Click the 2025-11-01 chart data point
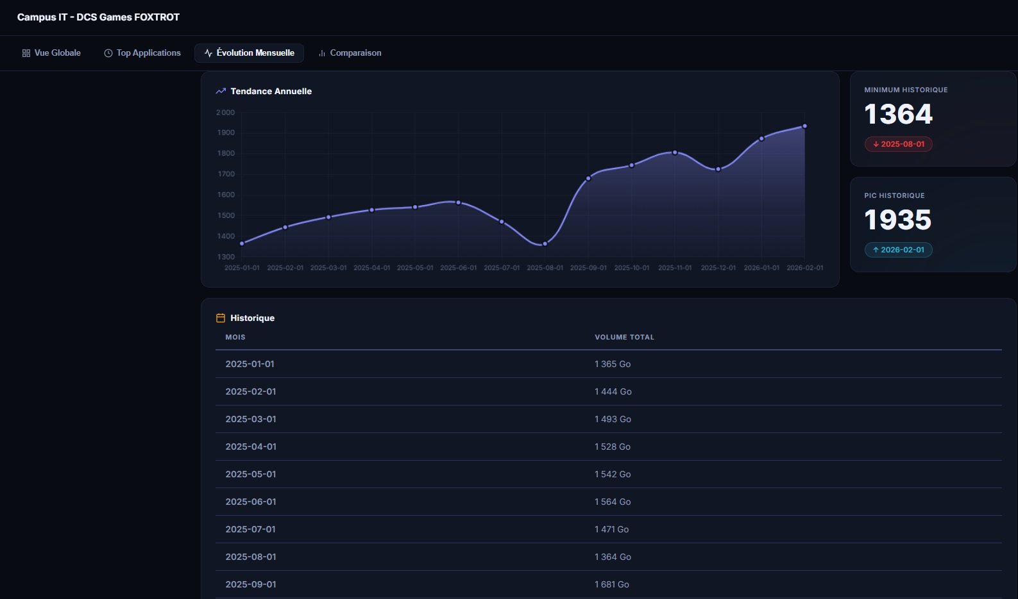Viewport: 1018px width, 599px height. point(675,152)
